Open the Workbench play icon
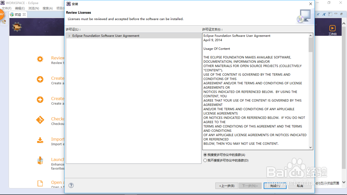This screenshot has width=347, height=195. [332, 28]
